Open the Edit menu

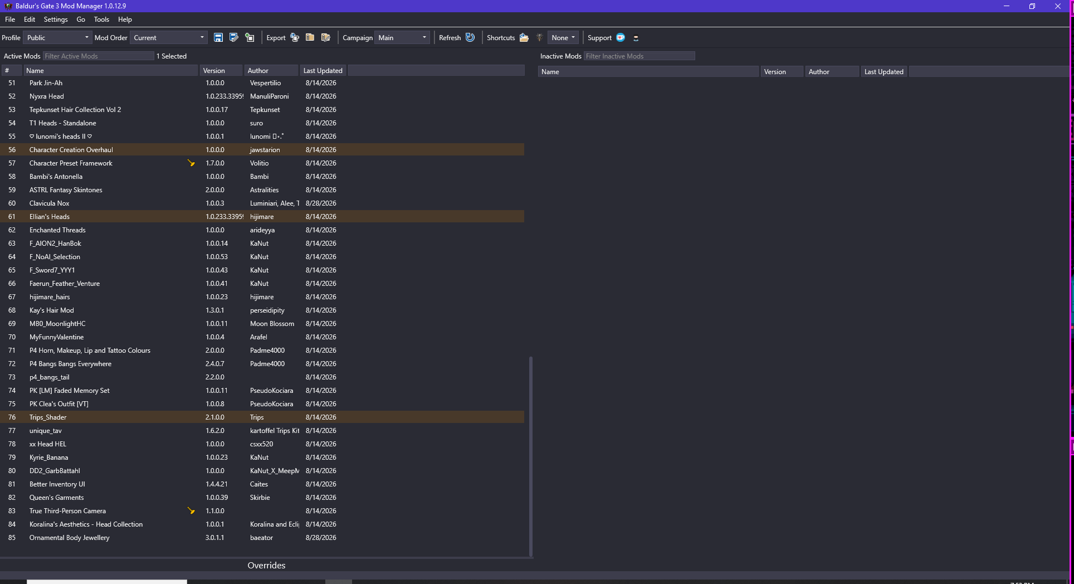pos(30,19)
